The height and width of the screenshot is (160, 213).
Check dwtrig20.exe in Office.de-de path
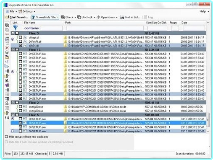click(x=21, y=107)
